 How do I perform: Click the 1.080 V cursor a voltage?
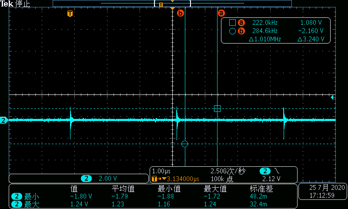point(311,23)
